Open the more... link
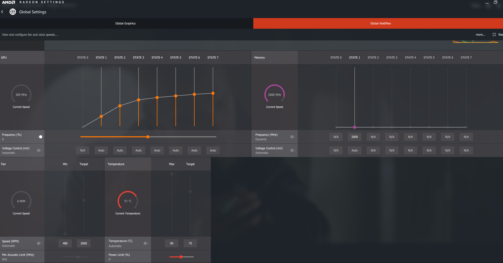This screenshot has height=263, width=503. (x=480, y=35)
